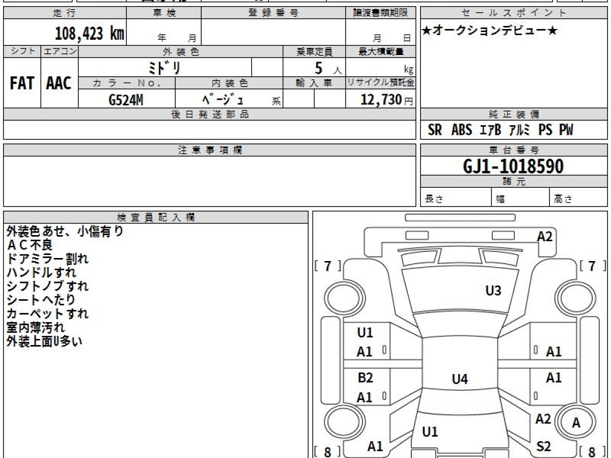
Task: Click the 輸入車 header
Action: tap(314, 83)
